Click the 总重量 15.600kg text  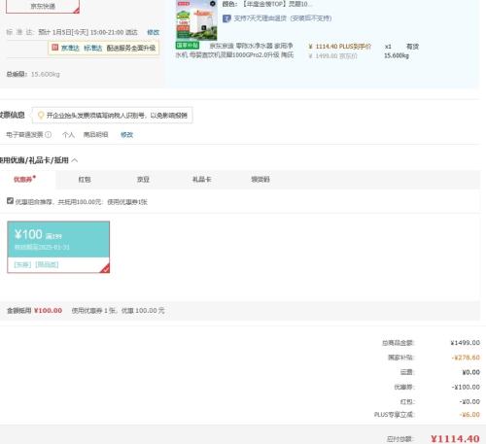click(33, 74)
